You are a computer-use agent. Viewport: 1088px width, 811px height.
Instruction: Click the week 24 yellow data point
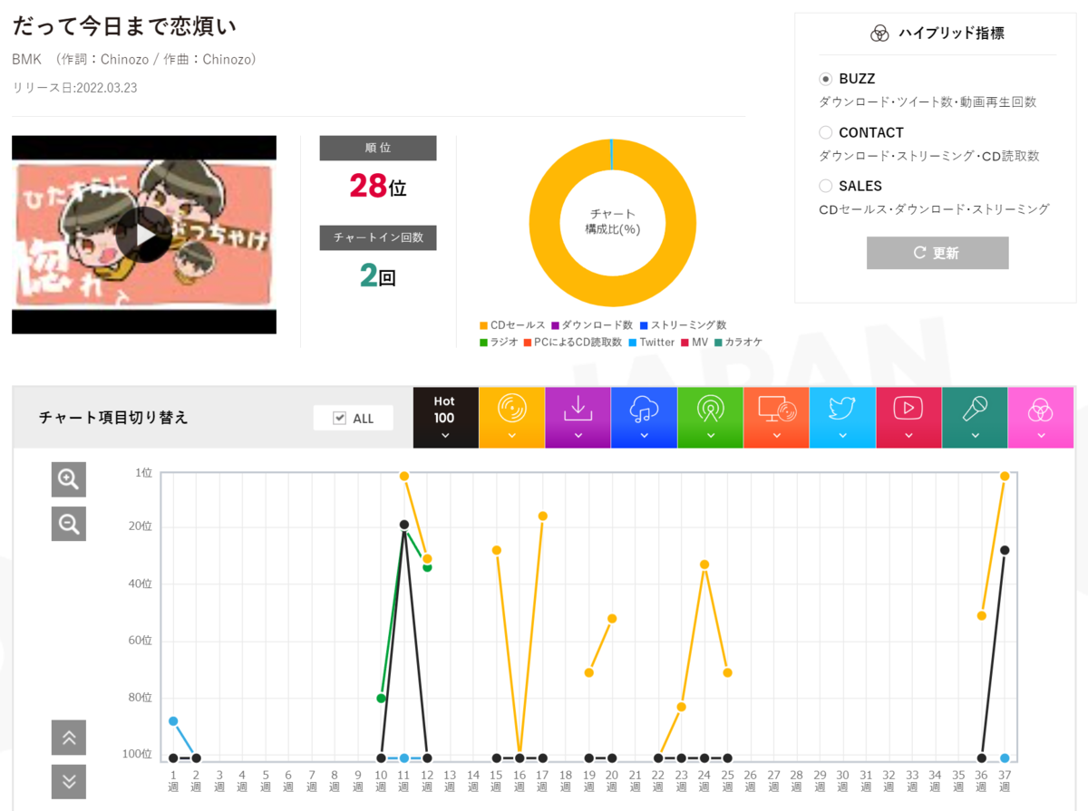pos(704,565)
